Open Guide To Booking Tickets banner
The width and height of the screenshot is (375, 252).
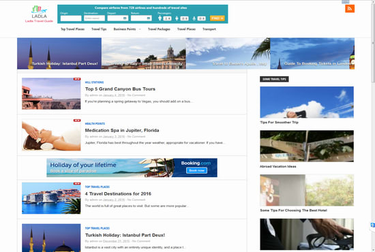312,54
